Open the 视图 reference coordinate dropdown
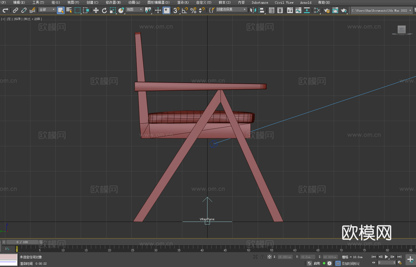The image size is (416, 267). [x=134, y=9]
